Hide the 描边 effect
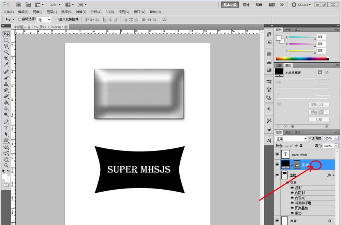Viewport: 341px width, 225px height. coord(292,213)
